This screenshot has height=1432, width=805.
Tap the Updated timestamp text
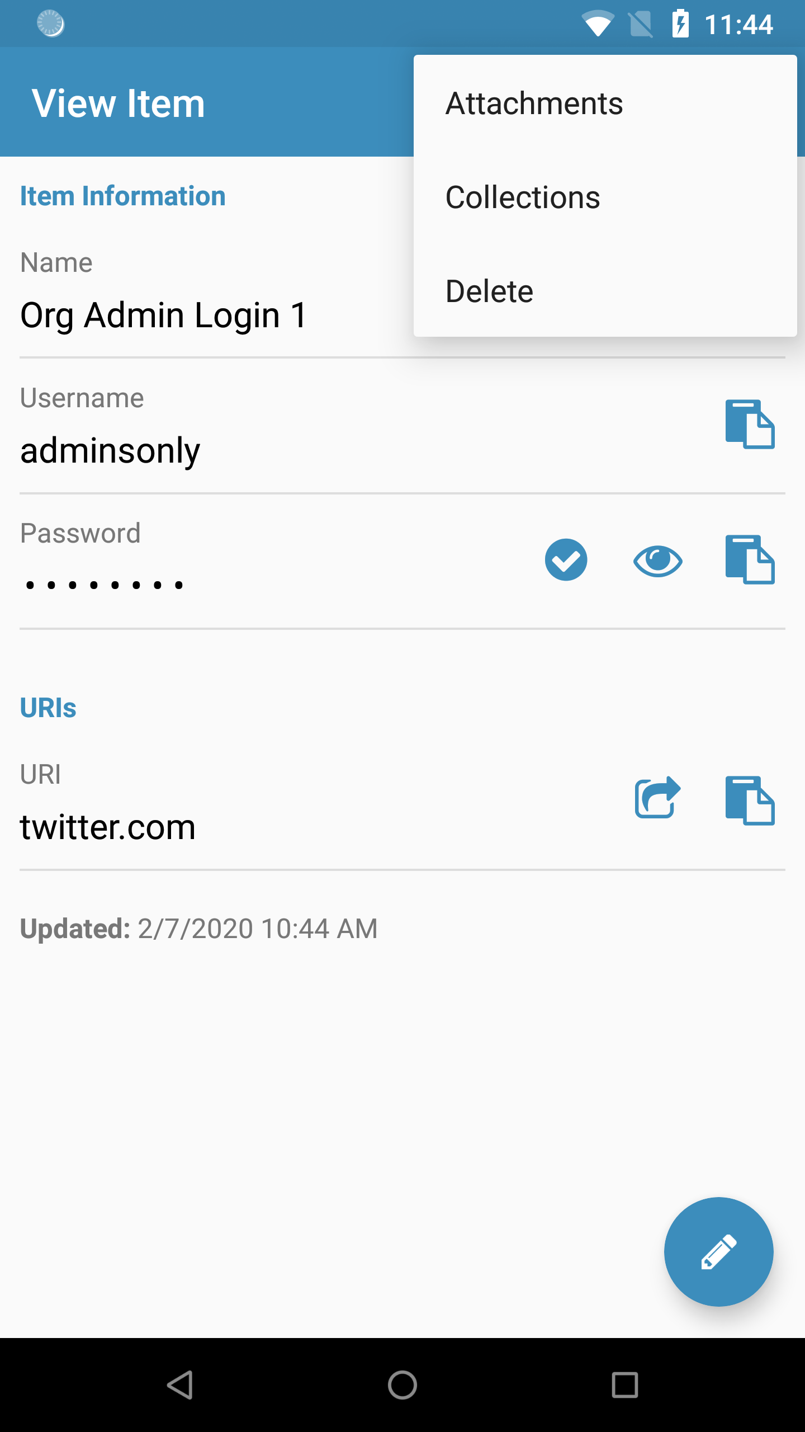pos(199,929)
